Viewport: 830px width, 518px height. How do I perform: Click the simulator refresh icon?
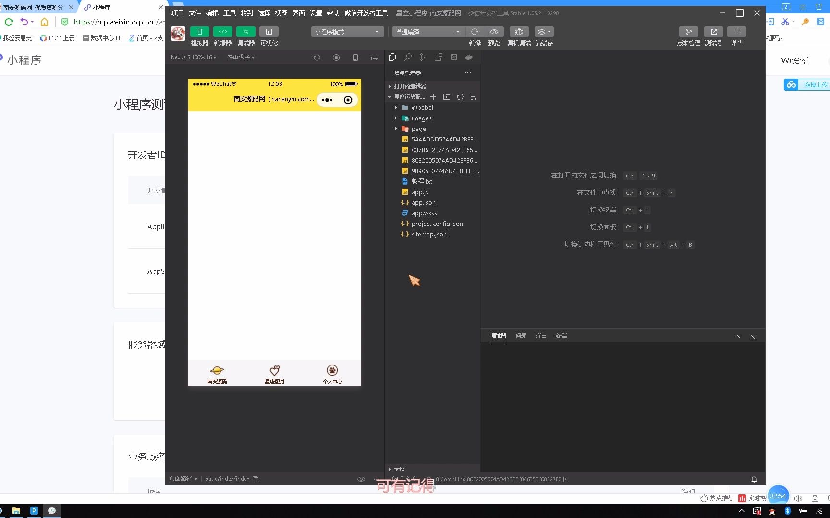[317, 58]
